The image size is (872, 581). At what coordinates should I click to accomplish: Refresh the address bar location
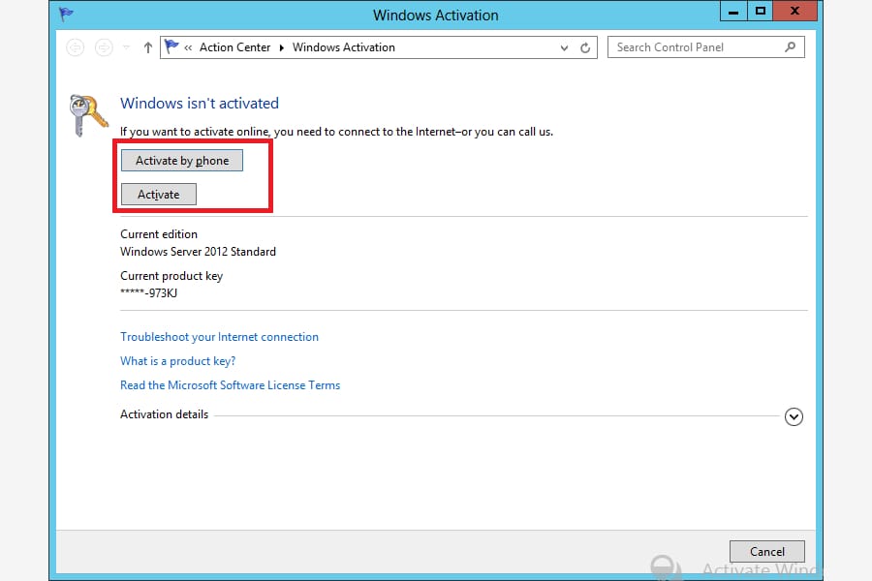[x=585, y=47]
